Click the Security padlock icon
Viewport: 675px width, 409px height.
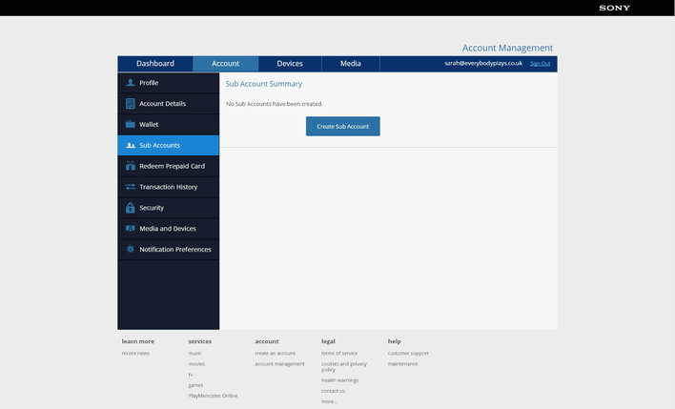pos(131,208)
